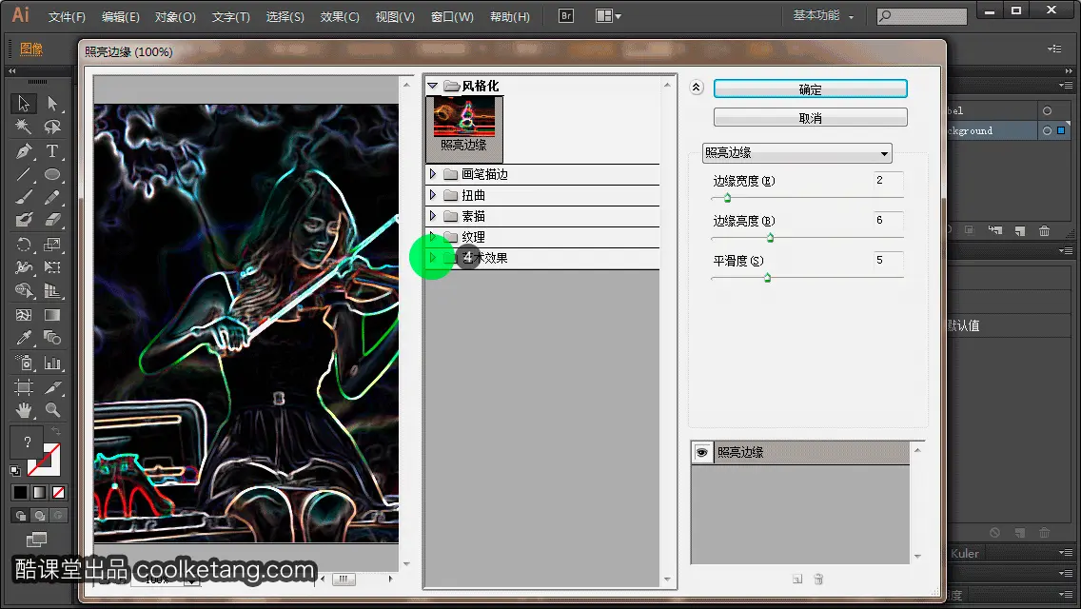Viewport: 1081px width, 609px height.
Task: Click the 边缘宽度 value field
Action: (x=888, y=180)
